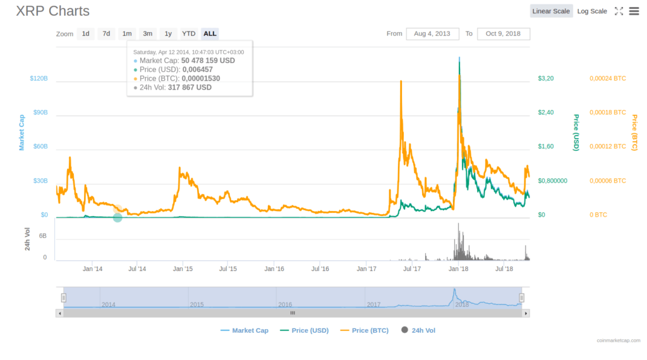Set zoom to 1d

click(x=85, y=33)
